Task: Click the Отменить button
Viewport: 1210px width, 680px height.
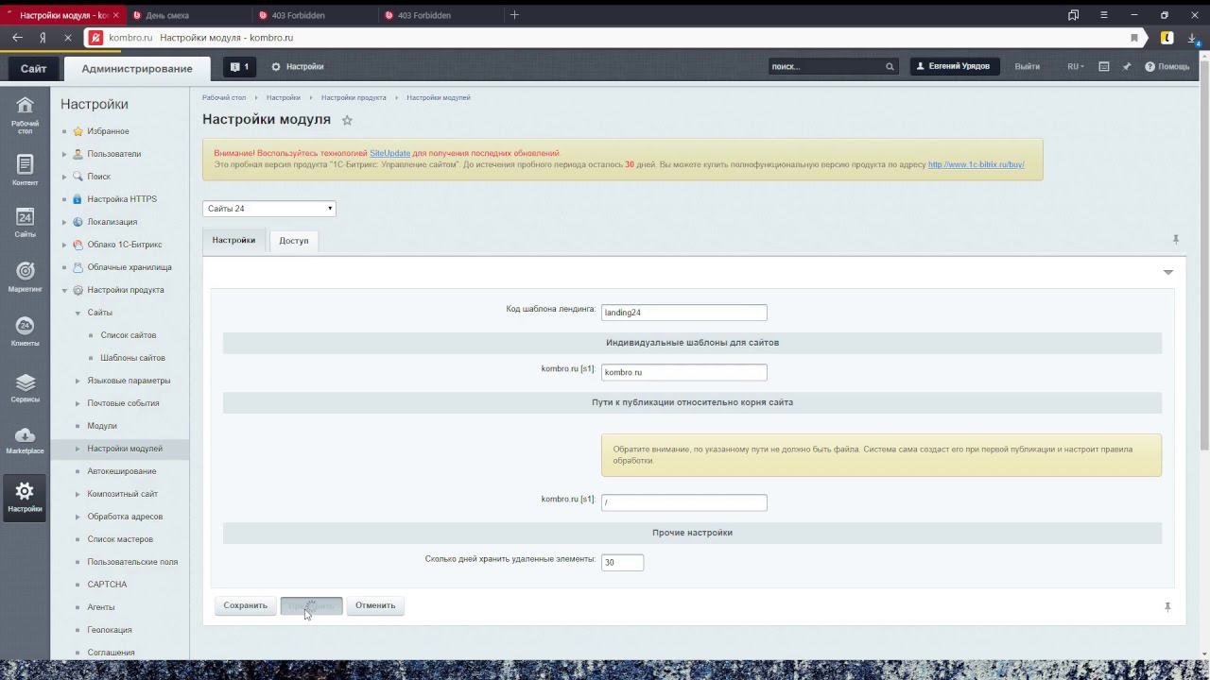Action: (x=375, y=605)
